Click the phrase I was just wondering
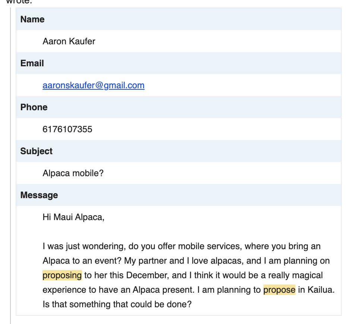Viewport: 351px width, 324px height. coord(80,246)
